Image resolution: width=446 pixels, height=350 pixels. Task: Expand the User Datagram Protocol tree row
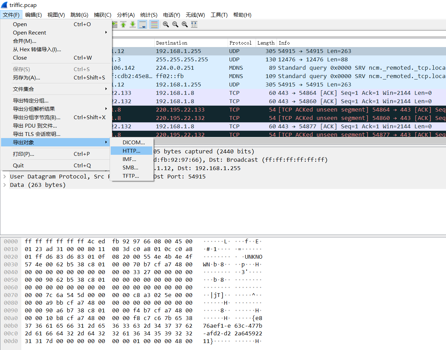point(5,176)
